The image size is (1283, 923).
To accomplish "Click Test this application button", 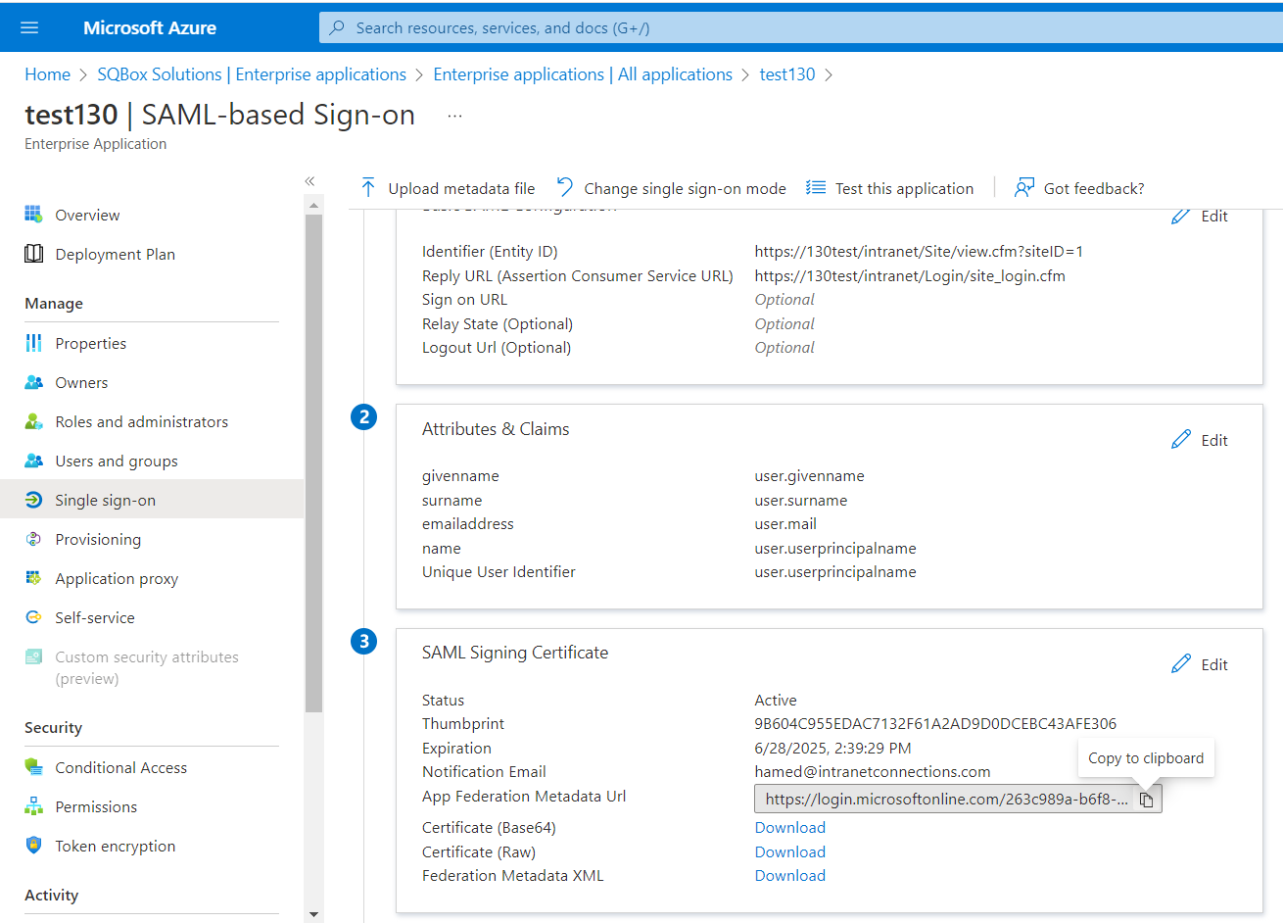I will 890,188.
